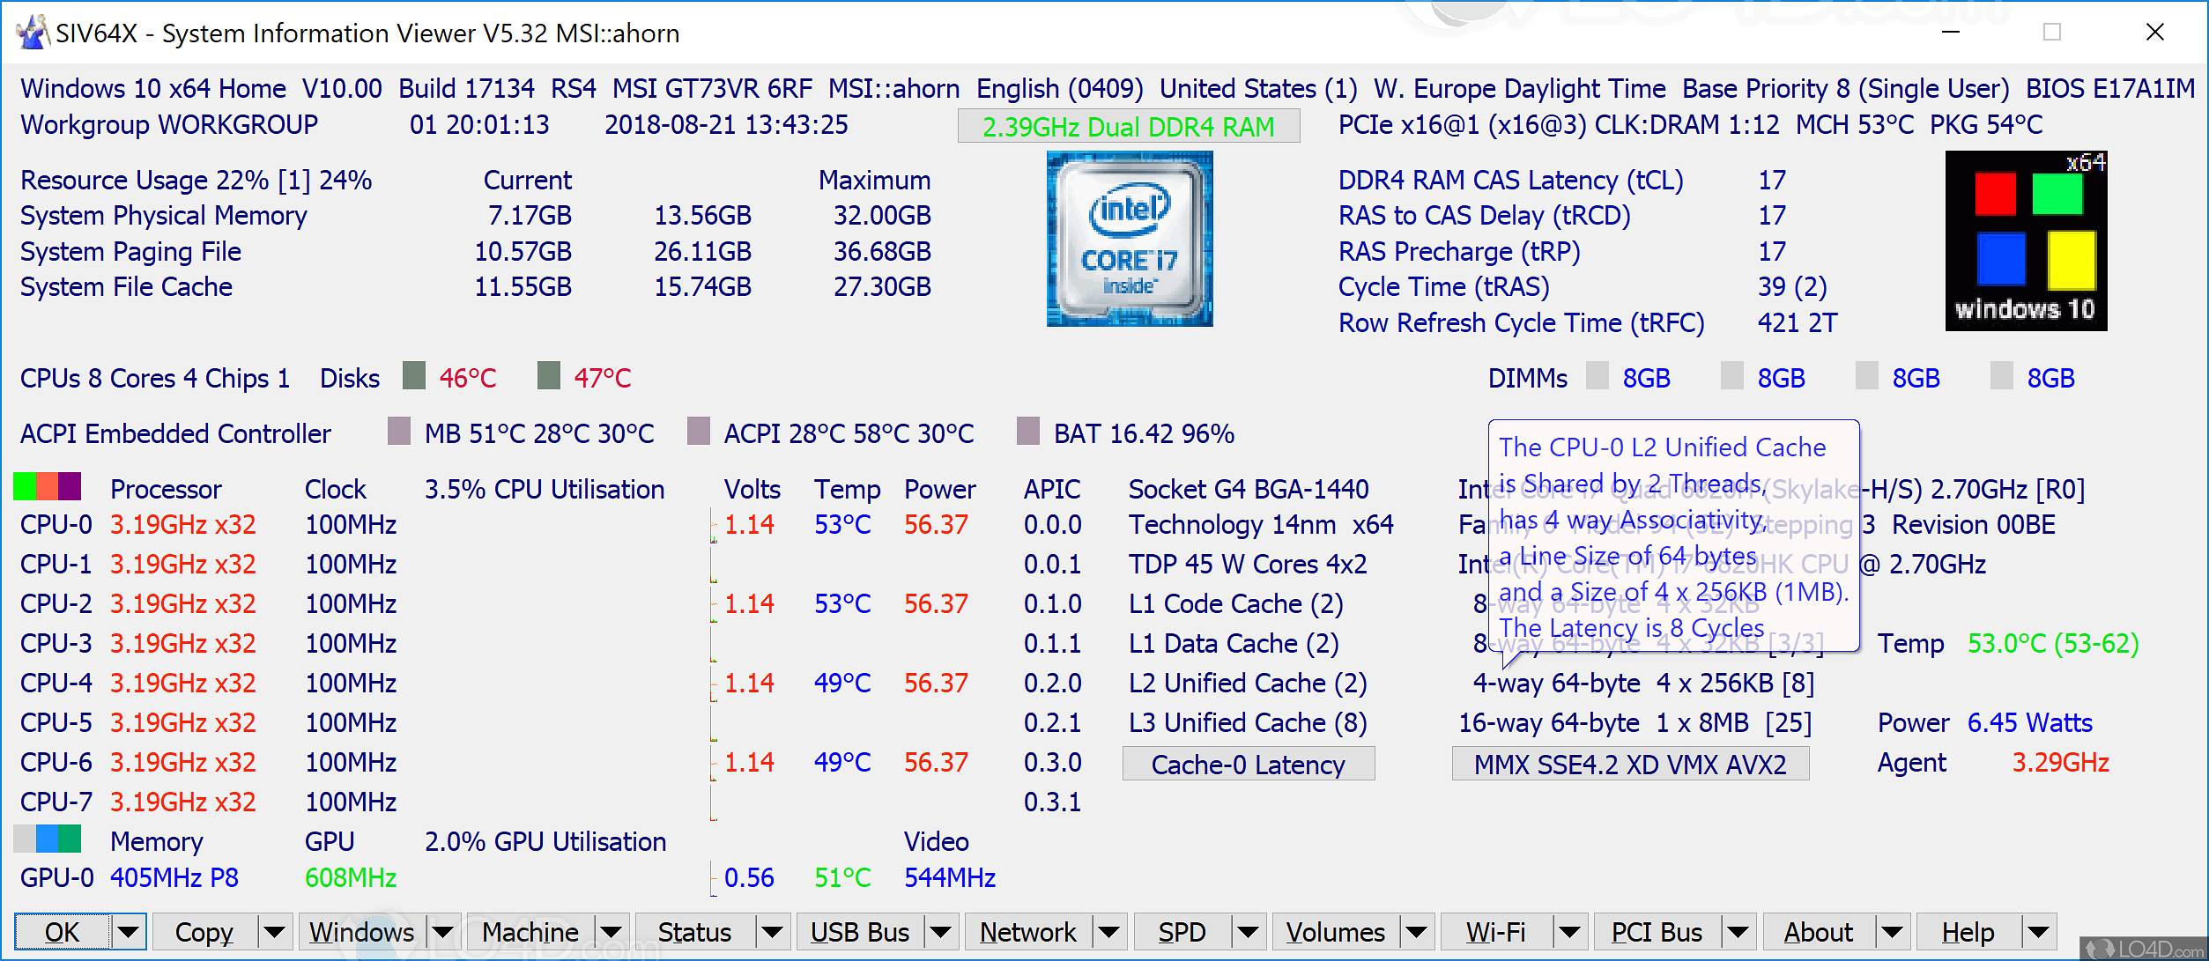Open the SPD button
Image resolution: width=2209 pixels, height=961 pixels.
(1182, 932)
